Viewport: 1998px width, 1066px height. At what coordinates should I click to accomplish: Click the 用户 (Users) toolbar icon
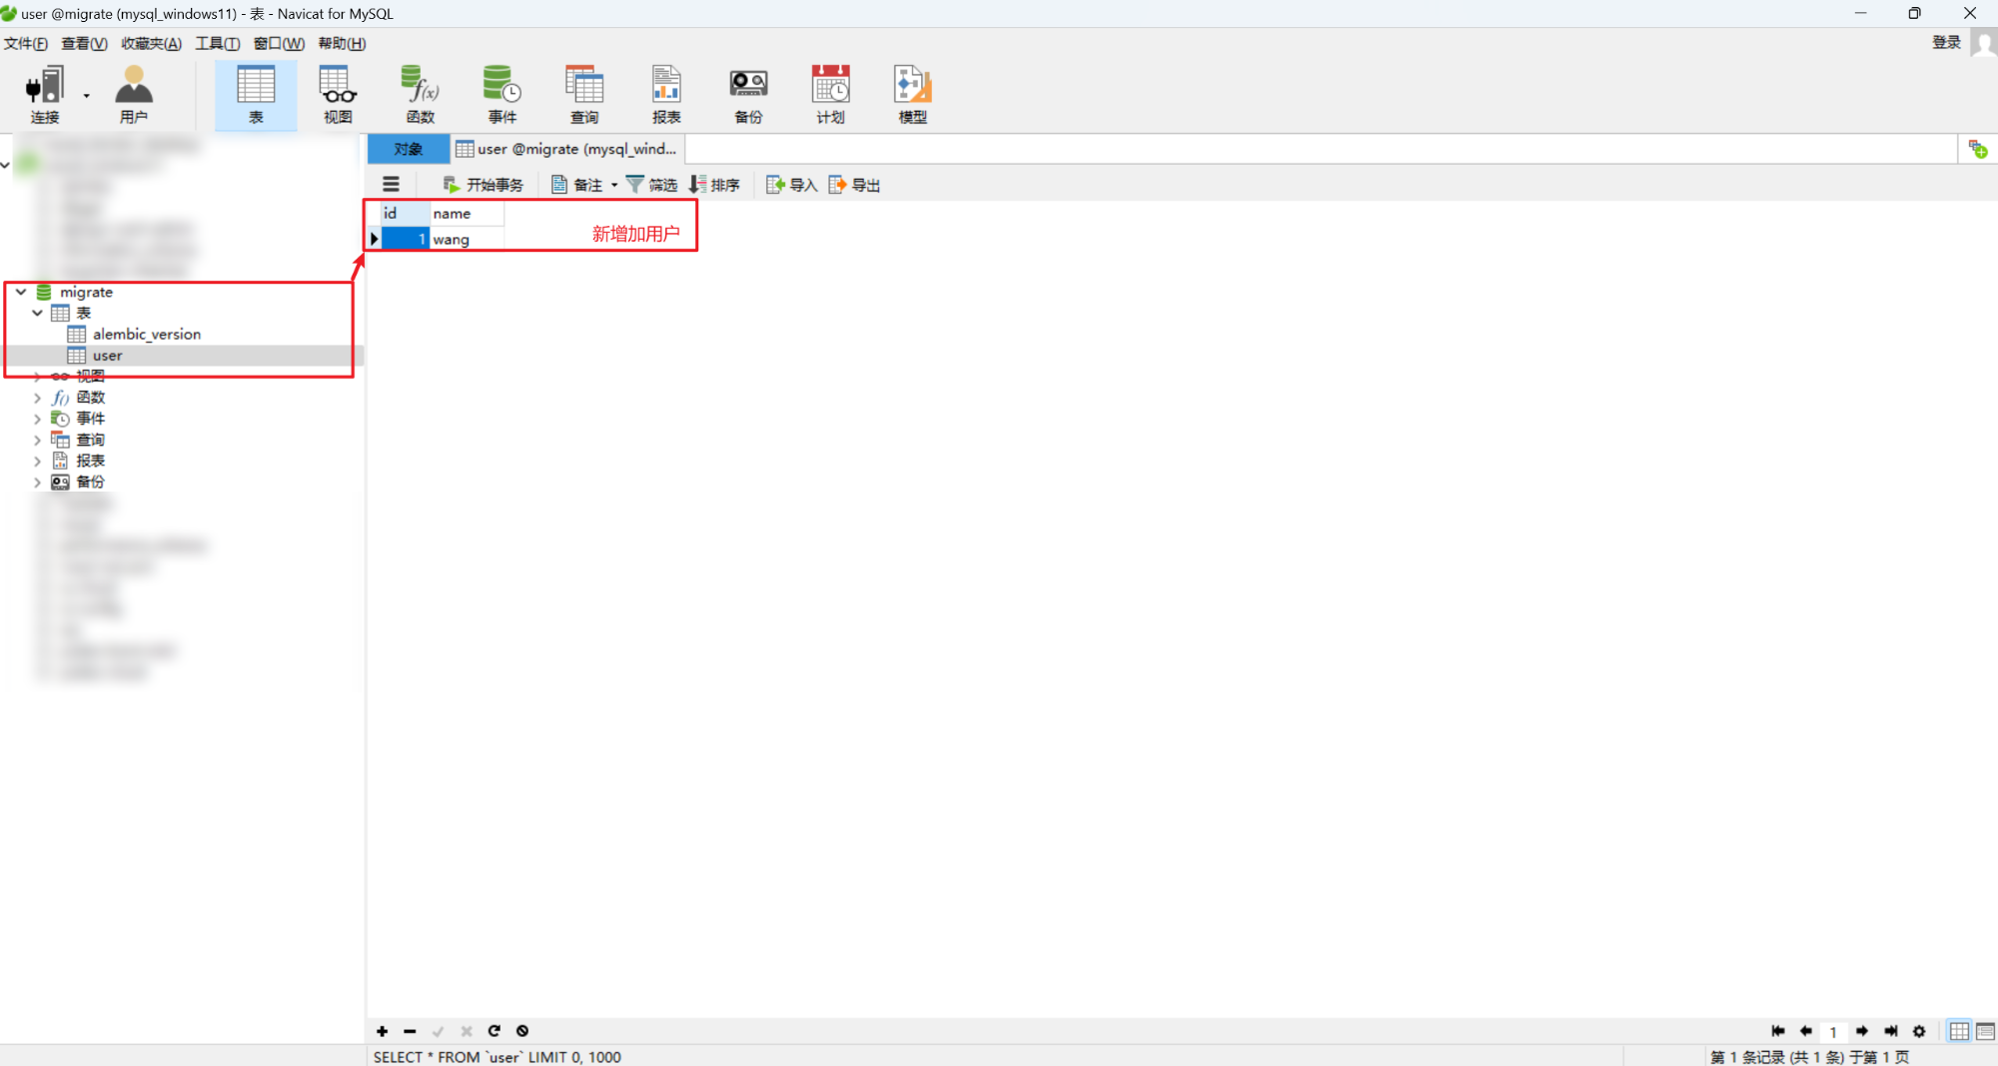click(134, 93)
